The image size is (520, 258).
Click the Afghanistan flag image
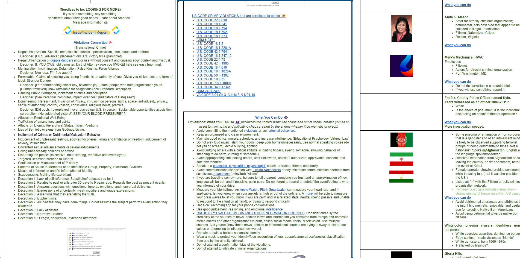[401, 140]
